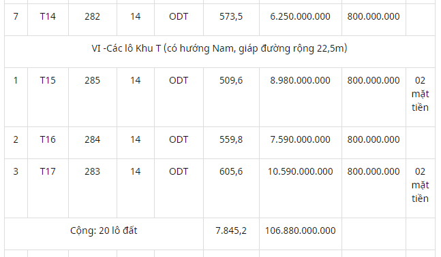Click ODT land type in T16 row

[179, 139]
